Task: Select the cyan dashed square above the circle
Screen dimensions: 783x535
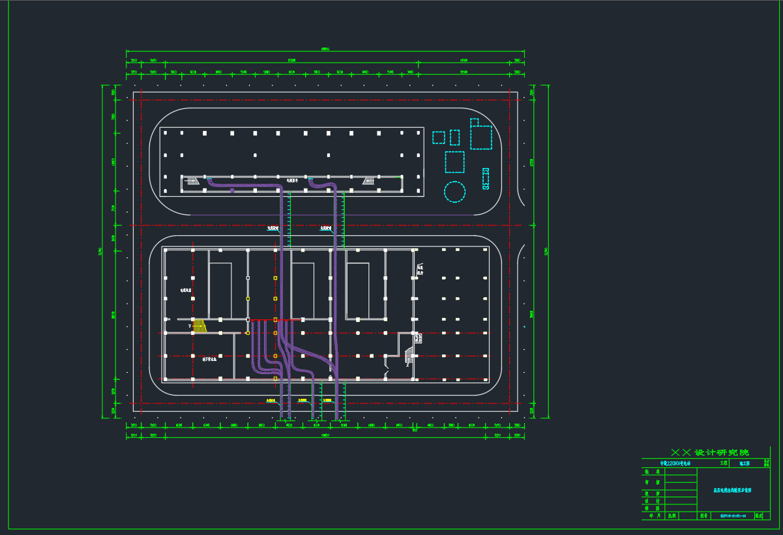Action: [454, 162]
